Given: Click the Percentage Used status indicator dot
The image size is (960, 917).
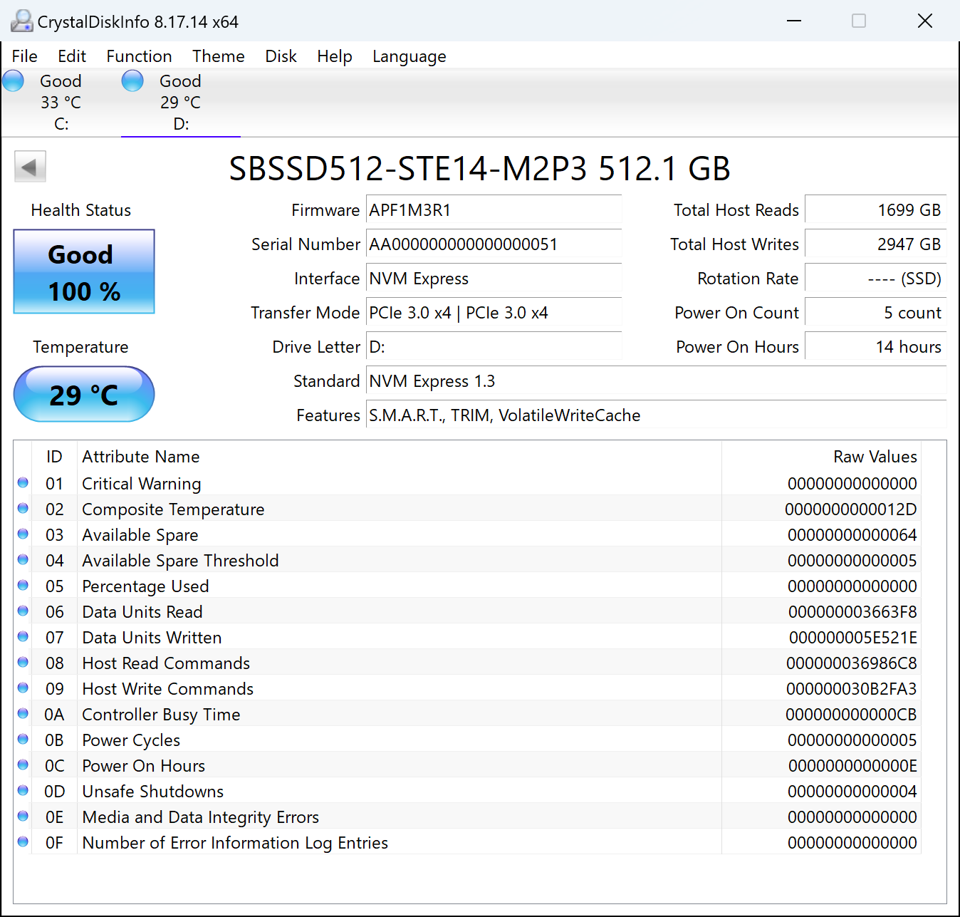Looking at the screenshot, I should click(x=23, y=586).
